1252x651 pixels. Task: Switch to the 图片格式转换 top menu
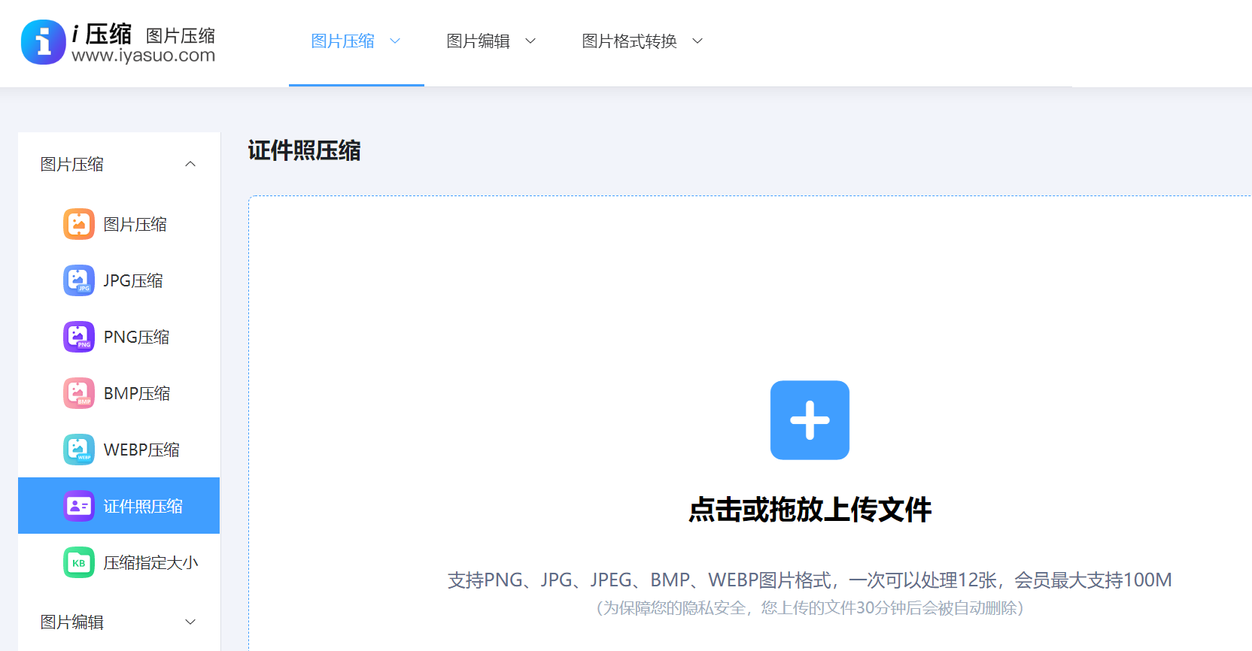click(x=629, y=41)
